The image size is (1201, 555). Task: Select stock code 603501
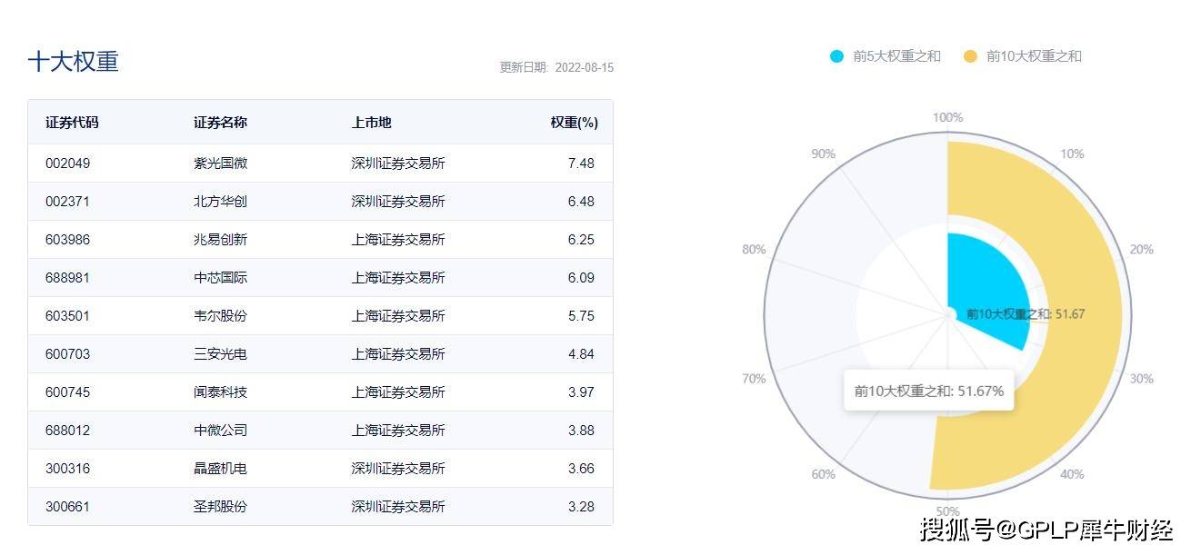[68, 316]
